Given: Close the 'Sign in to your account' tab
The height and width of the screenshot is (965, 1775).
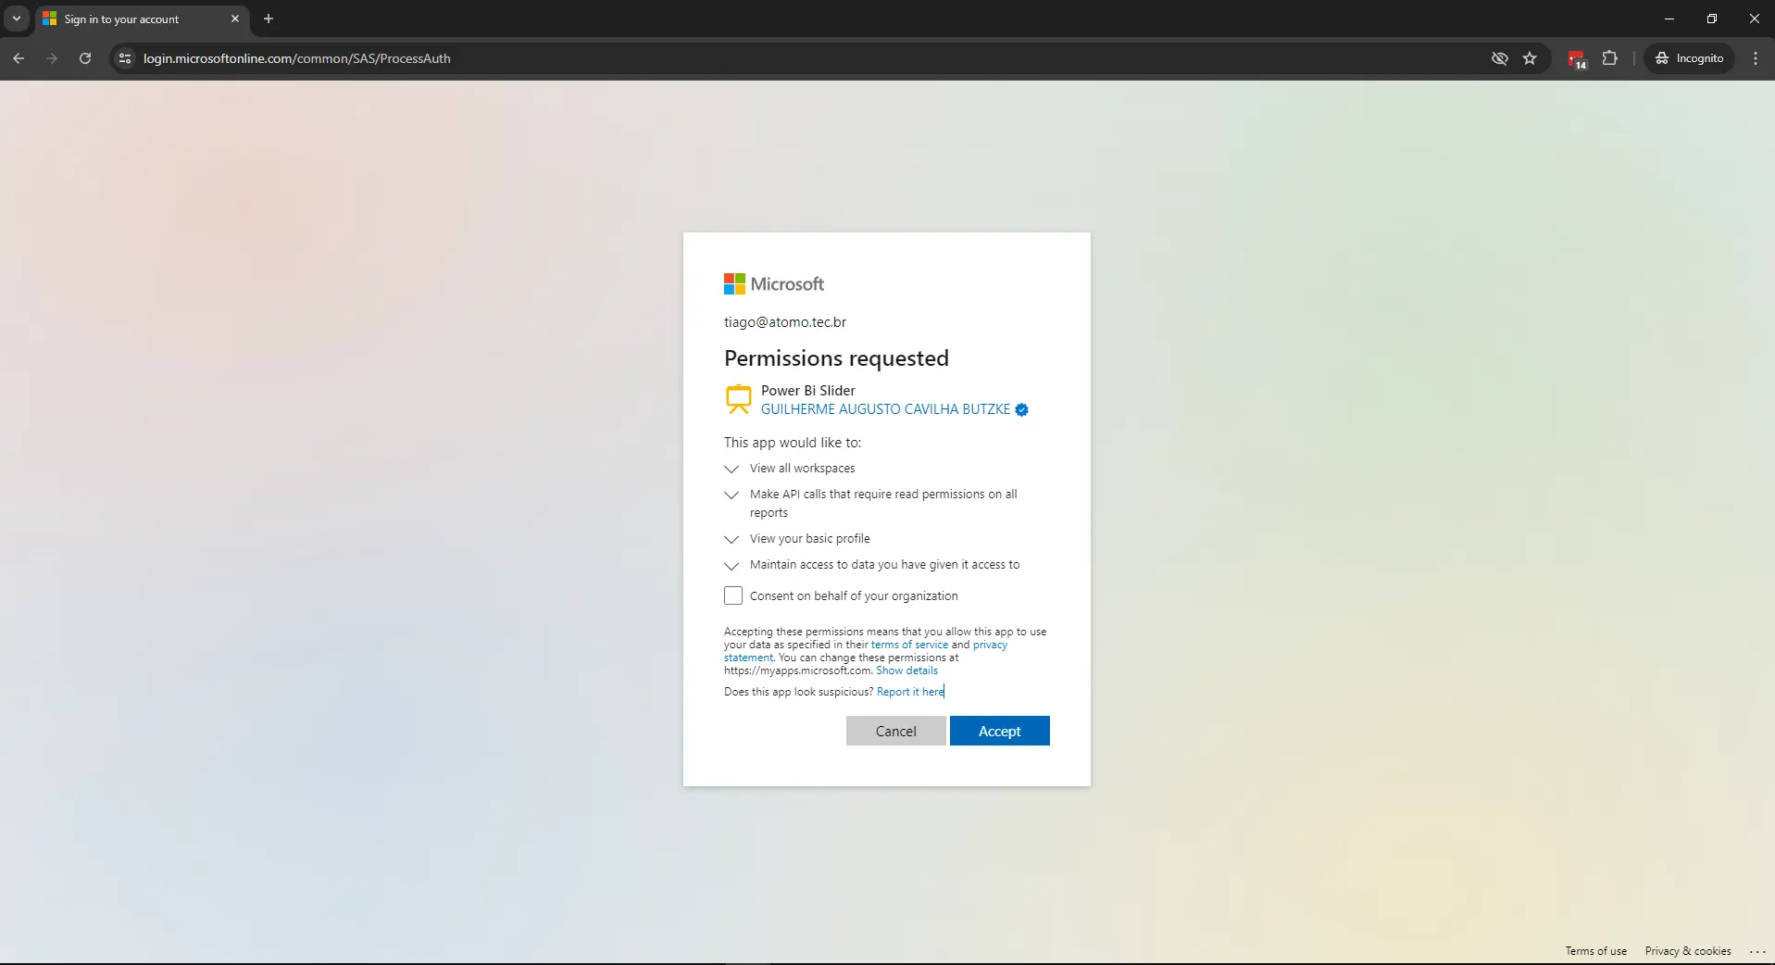Looking at the screenshot, I should tap(235, 19).
